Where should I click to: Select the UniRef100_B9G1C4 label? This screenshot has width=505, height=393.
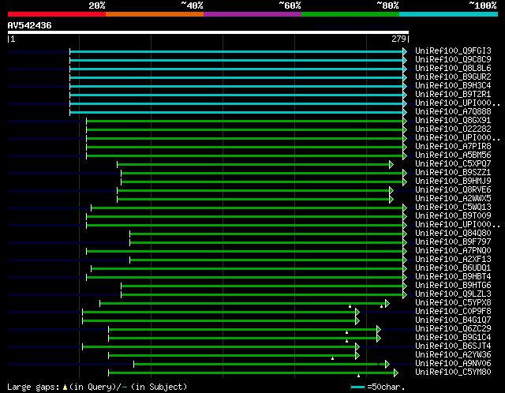pos(453,338)
